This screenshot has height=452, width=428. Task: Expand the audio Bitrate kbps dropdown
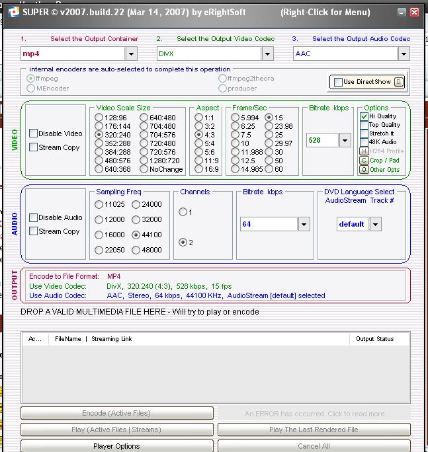pyautogui.click(x=304, y=224)
